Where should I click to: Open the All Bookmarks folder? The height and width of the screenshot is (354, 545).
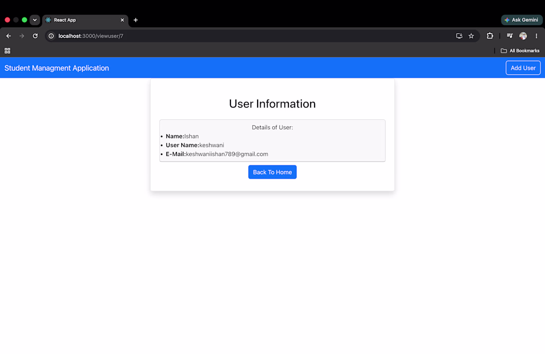tap(520, 51)
